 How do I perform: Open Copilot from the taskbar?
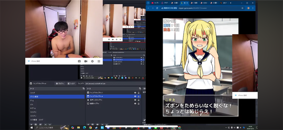point(73,128)
